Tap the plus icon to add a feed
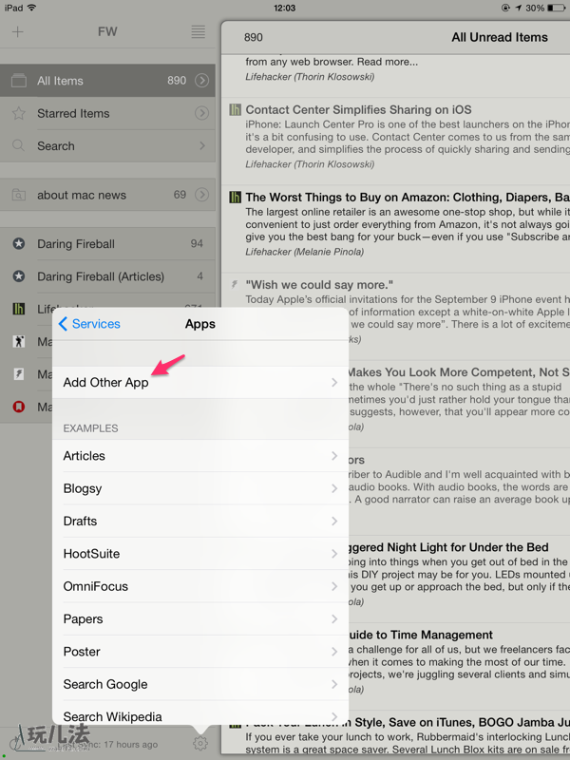 (18, 32)
